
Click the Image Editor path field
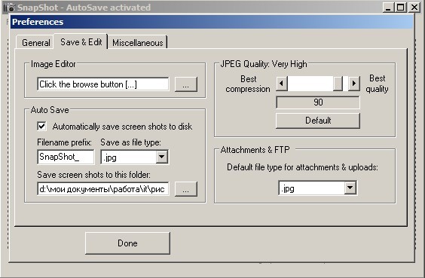[103, 84]
